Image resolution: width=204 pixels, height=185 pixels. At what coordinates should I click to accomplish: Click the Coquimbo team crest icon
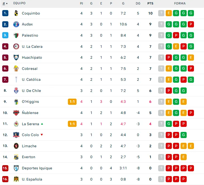pyautogui.click(x=16, y=13)
